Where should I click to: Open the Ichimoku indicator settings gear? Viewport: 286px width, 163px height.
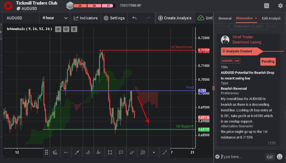click(66, 29)
